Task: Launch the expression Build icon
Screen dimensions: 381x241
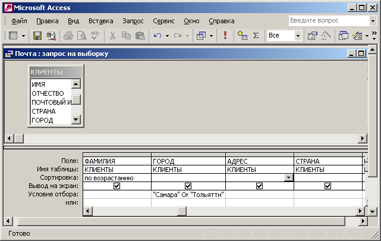Action: [x=326, y=36]
